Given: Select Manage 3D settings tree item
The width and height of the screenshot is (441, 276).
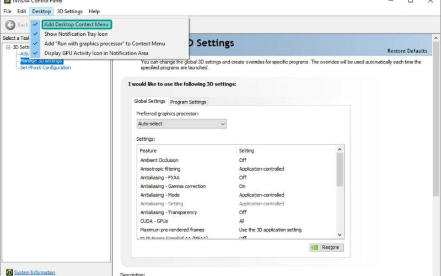Looking at the screenshot, I should pyautogui.click(x=41, y=61).
